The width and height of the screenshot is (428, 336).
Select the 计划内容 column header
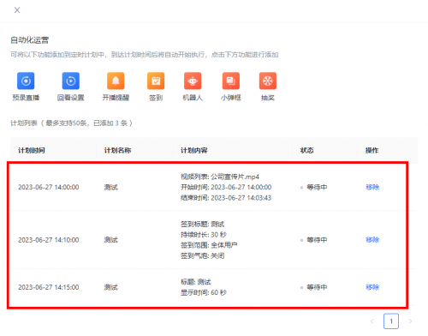(194, 150)
